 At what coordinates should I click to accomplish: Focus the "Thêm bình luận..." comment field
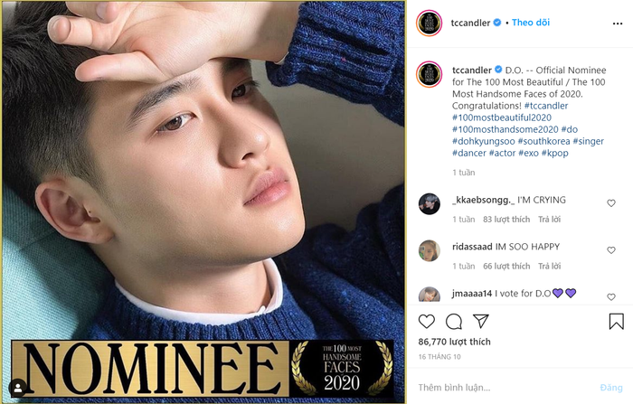coord(506,387)
